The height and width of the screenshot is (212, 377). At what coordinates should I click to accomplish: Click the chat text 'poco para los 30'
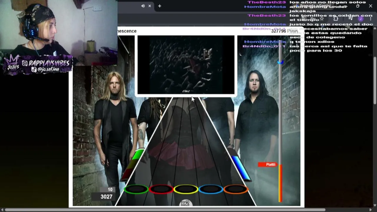[x=316, y=51]
